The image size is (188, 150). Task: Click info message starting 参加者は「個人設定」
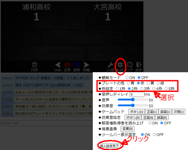pos(53,106)
